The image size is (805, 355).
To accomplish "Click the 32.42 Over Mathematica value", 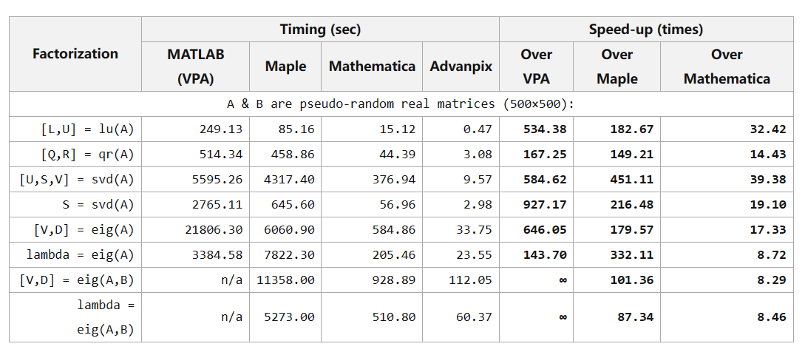I will [x=768, y=129].
